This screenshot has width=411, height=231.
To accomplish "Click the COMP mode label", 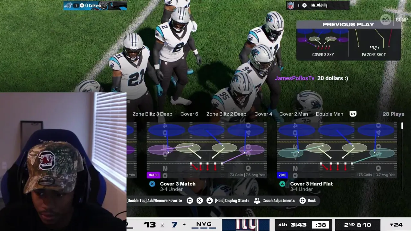I will pyautogui.click(x=402, y=20).
